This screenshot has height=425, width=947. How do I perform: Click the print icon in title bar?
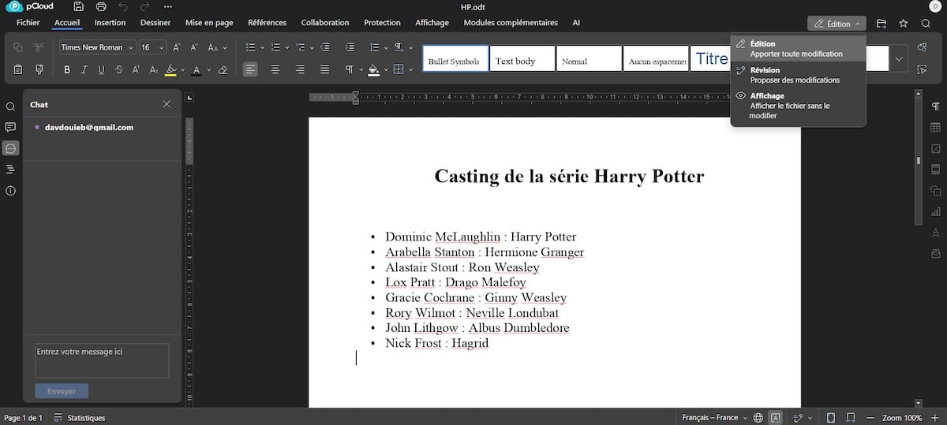point(101,6)
